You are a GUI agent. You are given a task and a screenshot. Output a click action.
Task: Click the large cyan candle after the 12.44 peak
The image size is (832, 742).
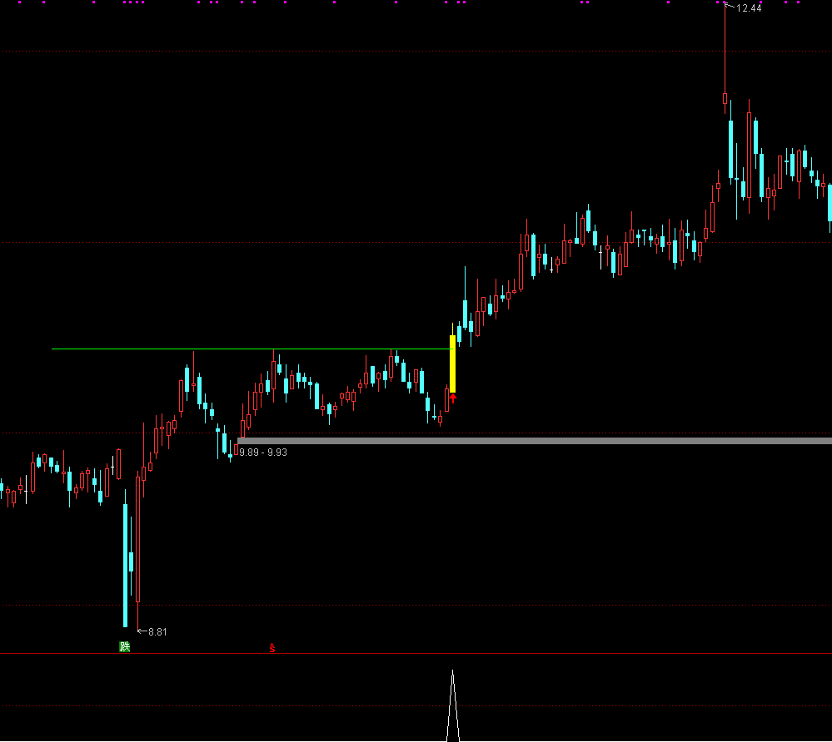(x=730, y=150)
